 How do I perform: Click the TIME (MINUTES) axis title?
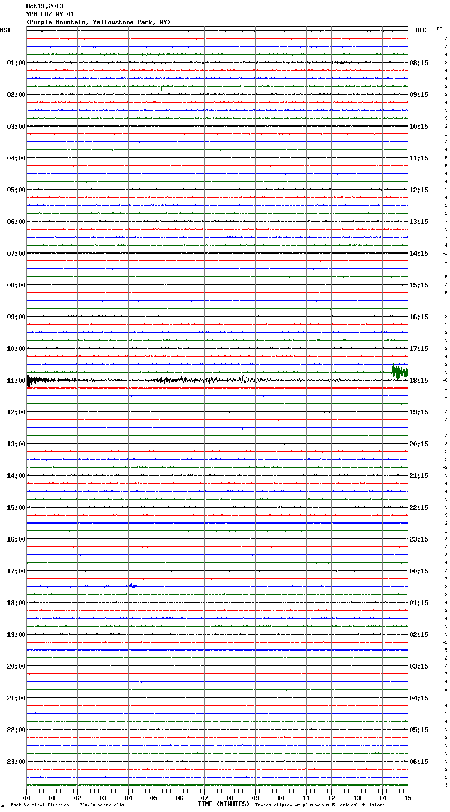(223, 804)
